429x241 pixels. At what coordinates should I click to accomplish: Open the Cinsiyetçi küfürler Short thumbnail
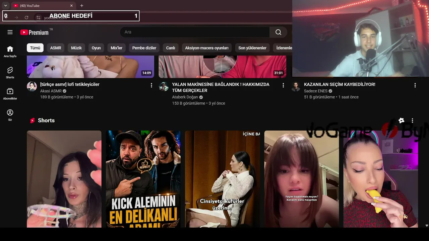pos(222,179)
